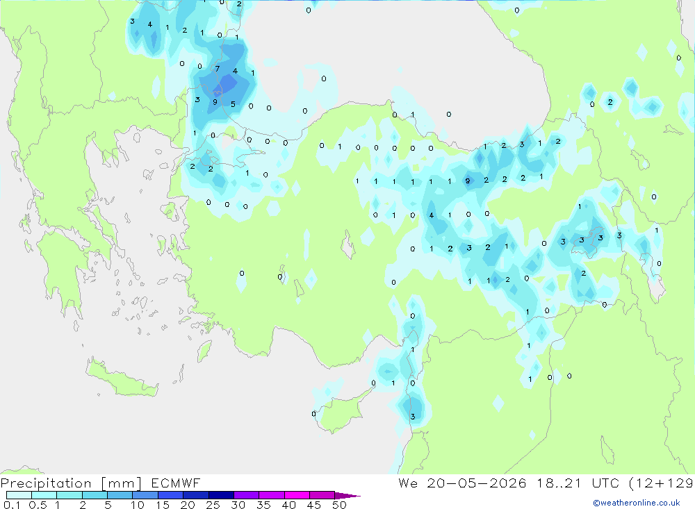Click the legend scale label '0.5'

pos(38,505)
